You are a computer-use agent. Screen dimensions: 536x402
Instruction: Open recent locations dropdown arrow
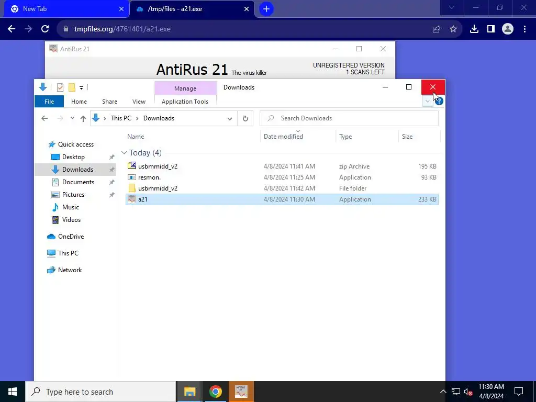coord(72,118)
